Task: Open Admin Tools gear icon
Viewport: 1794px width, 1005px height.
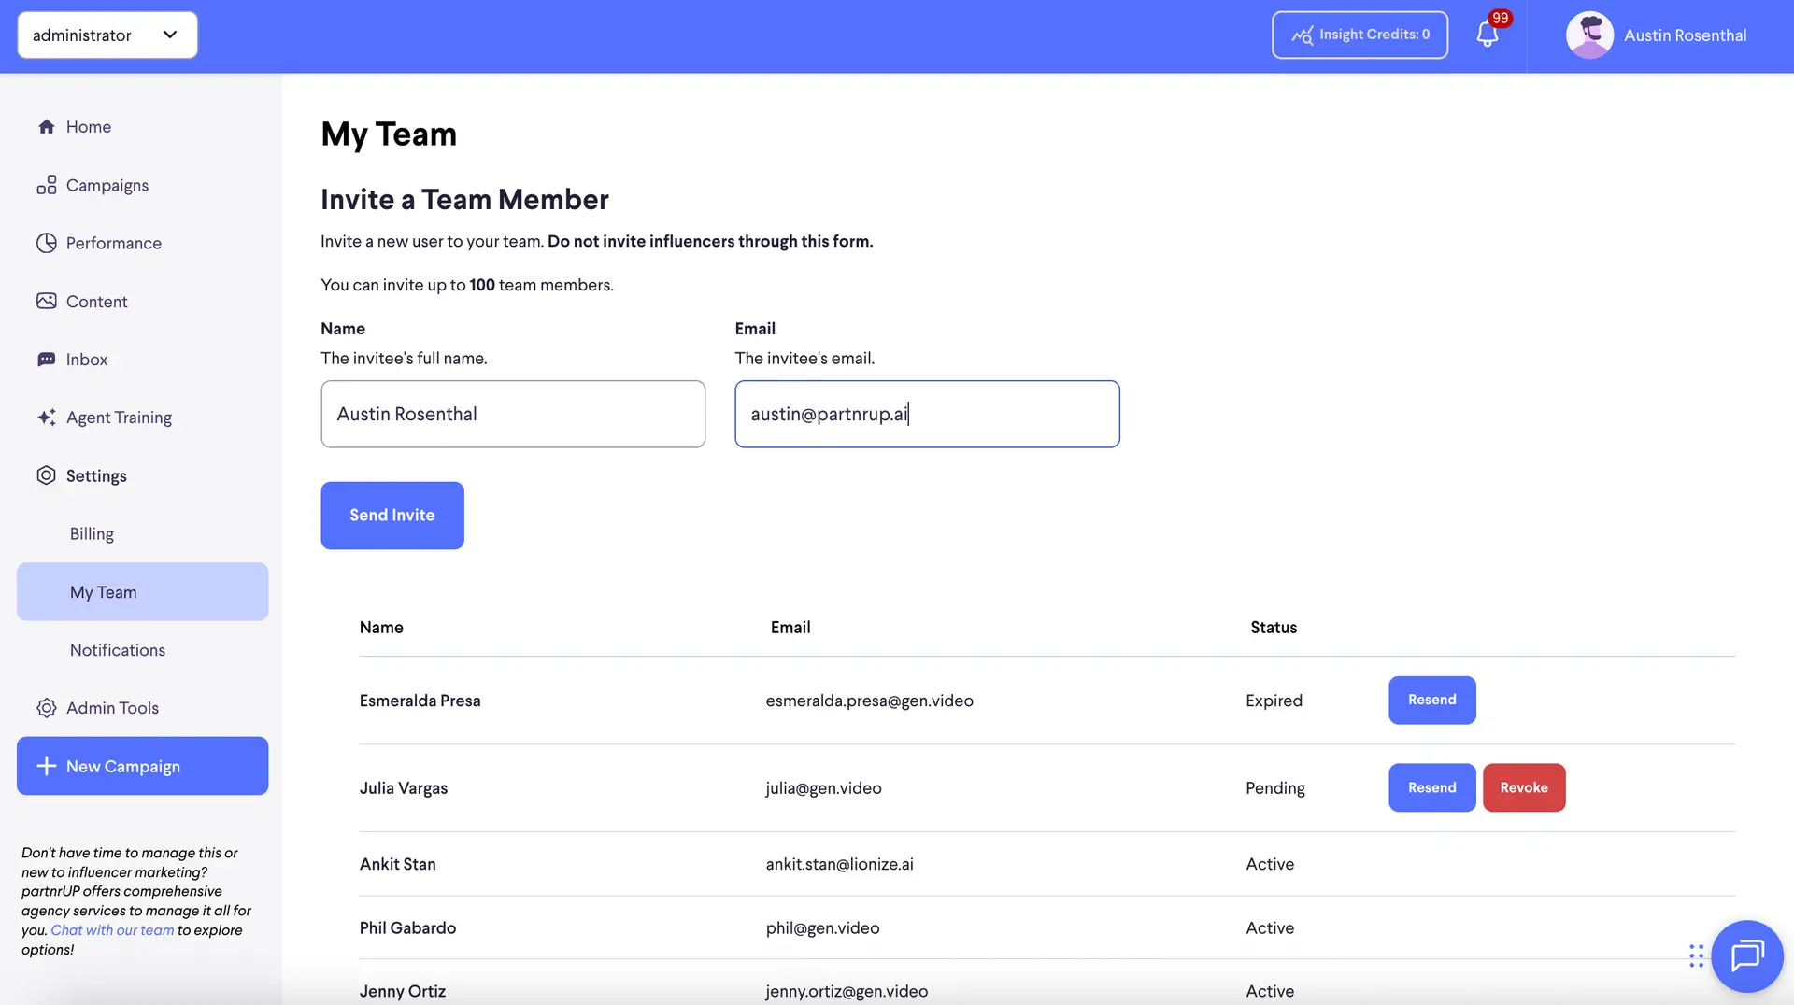Action: point(47,707)
